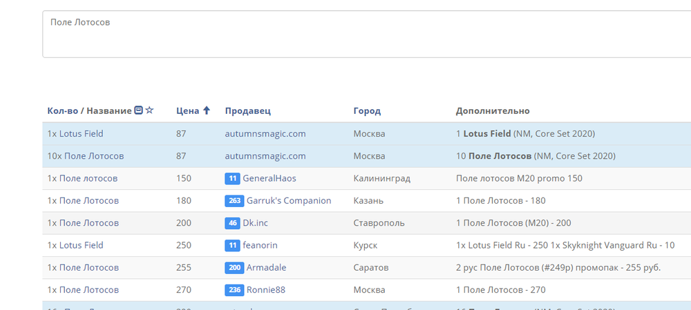Click Garruk's Companion rating badge 263
Image resolution: width=691 pixels, height=310 pixels.
(234, 201)
